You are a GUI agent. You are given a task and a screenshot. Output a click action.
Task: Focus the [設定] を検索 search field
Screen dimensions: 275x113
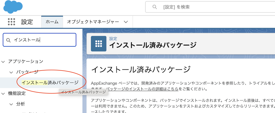210,7
